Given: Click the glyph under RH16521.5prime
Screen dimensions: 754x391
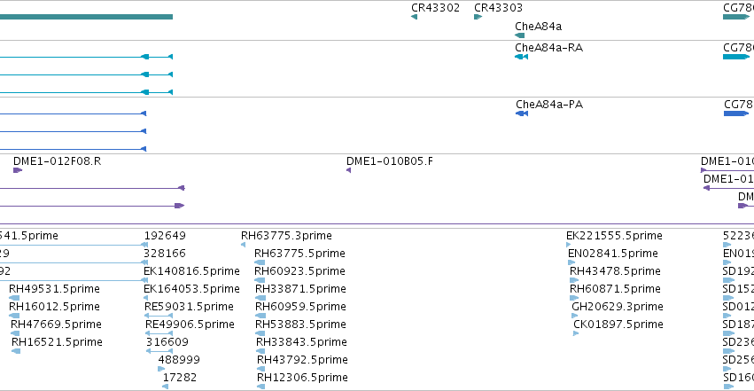Looking at the screenshot, I should click(x=16, y=352).
